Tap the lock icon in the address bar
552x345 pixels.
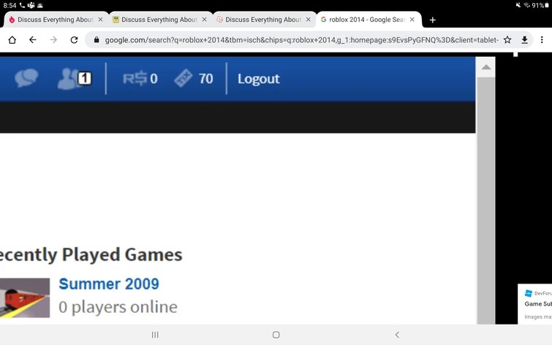pos(97,39)
